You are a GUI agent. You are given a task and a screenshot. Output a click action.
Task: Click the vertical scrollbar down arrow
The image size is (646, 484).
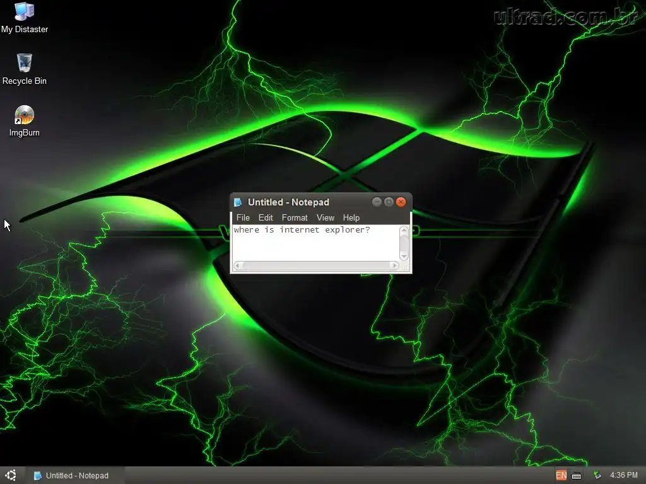pyautogui.click(x=404, y=256)
